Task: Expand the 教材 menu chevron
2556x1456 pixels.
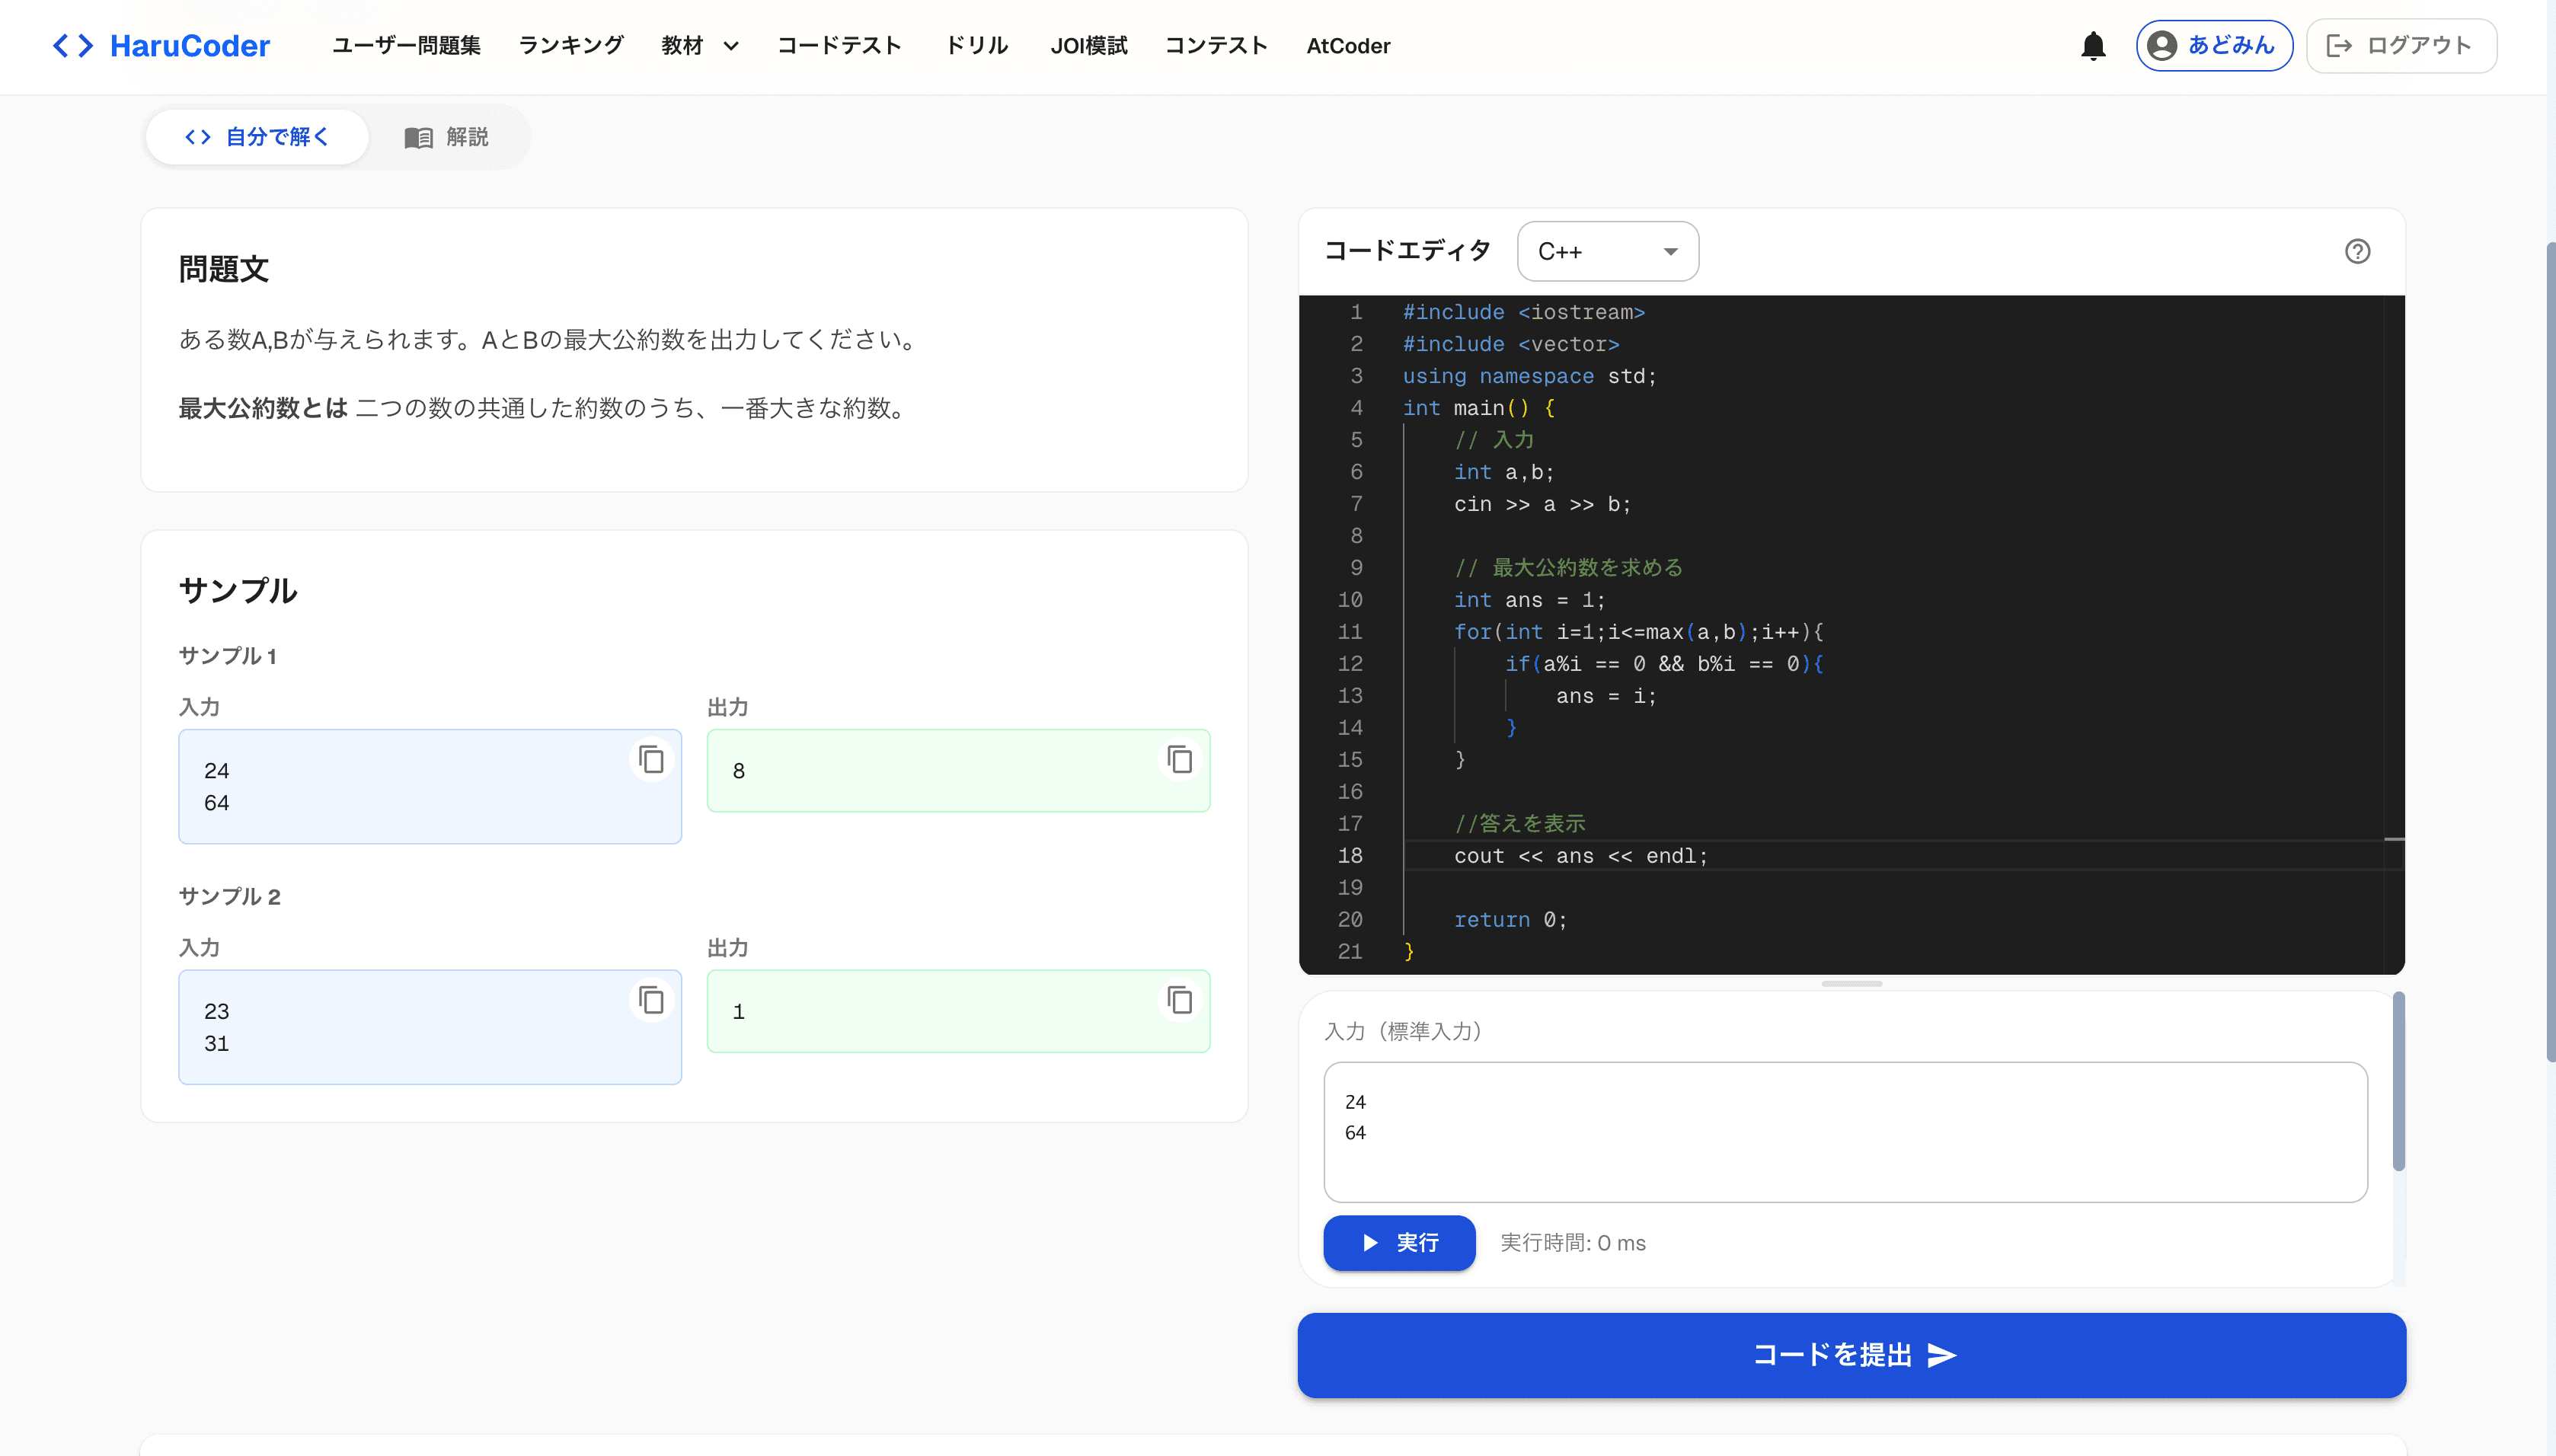Action: (731, 46)
